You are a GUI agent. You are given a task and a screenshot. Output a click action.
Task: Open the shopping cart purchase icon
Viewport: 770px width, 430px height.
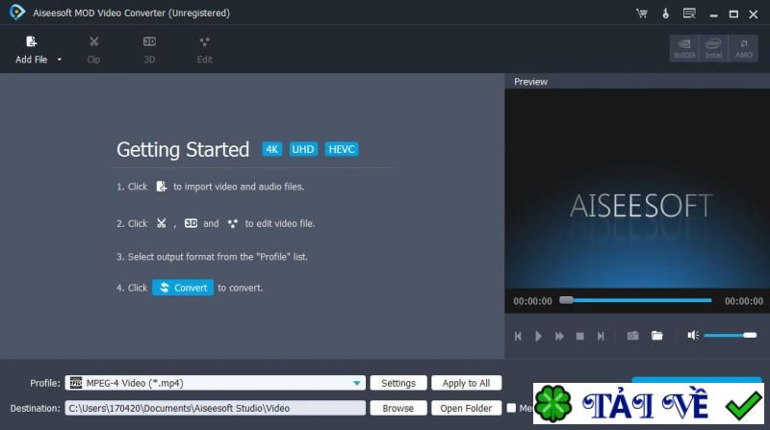pos(641,13)
